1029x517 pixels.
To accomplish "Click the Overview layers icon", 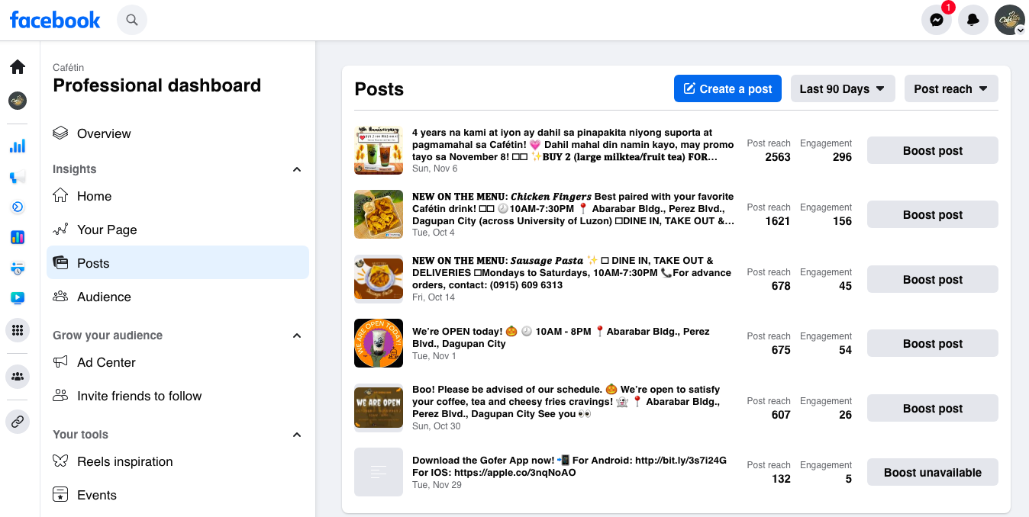I will coord(60,133).
